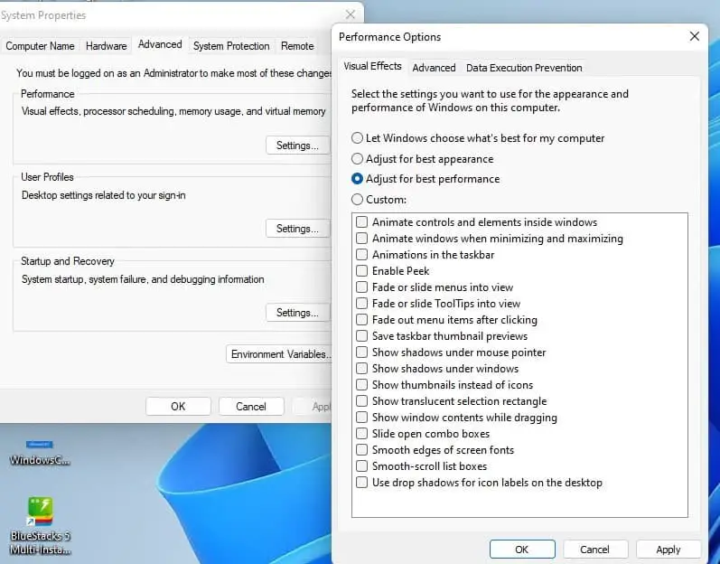This screenshot has height=564, width=720.
Task: Tick the Enable Peek checkbox
Action: 362,270
